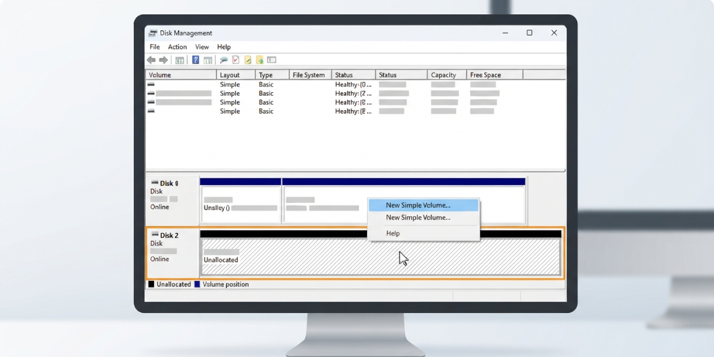Click the blue Help question mark icon
714x357 pixels.
click(196, 60)
